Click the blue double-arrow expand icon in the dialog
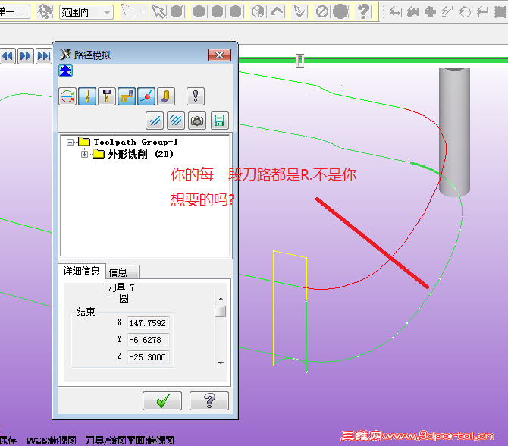Image resolution: width=508 pixels, height=446 pixels. point(65,71)
